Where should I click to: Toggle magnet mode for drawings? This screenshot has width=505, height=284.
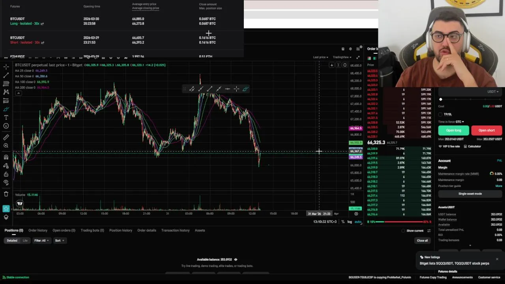tap(6, 157)
